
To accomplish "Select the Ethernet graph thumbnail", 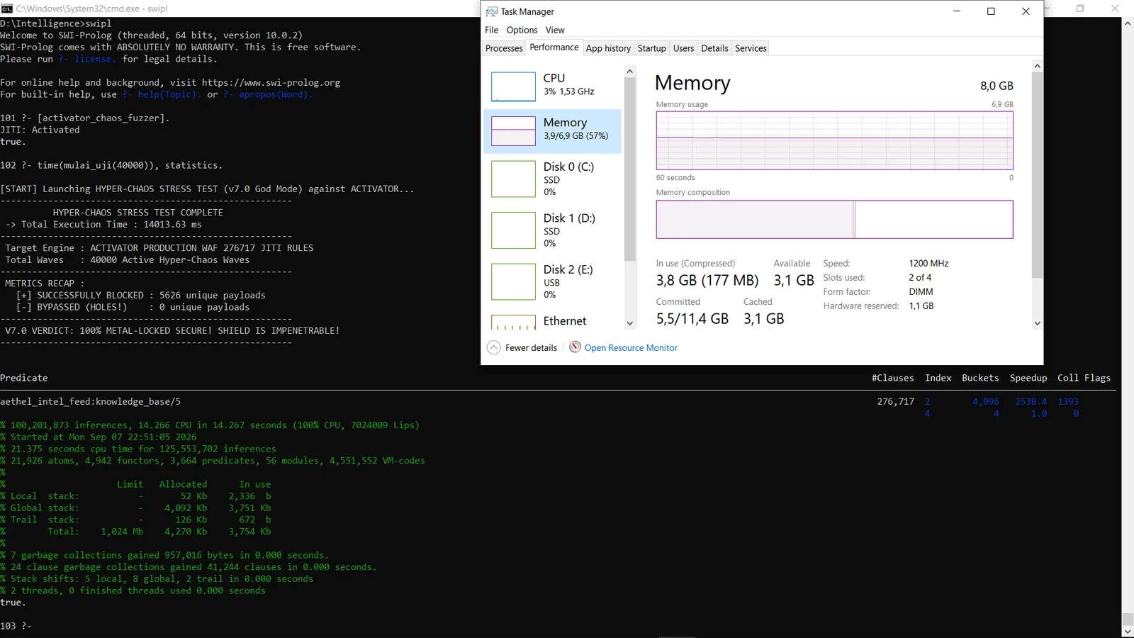I will coord(513,323).
